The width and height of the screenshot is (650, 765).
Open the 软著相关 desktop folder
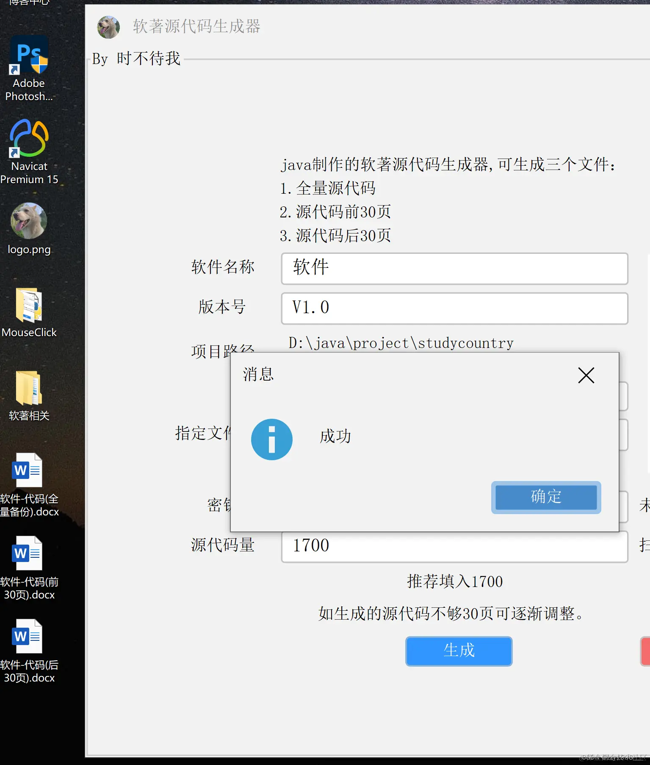(x=29, y=396)
